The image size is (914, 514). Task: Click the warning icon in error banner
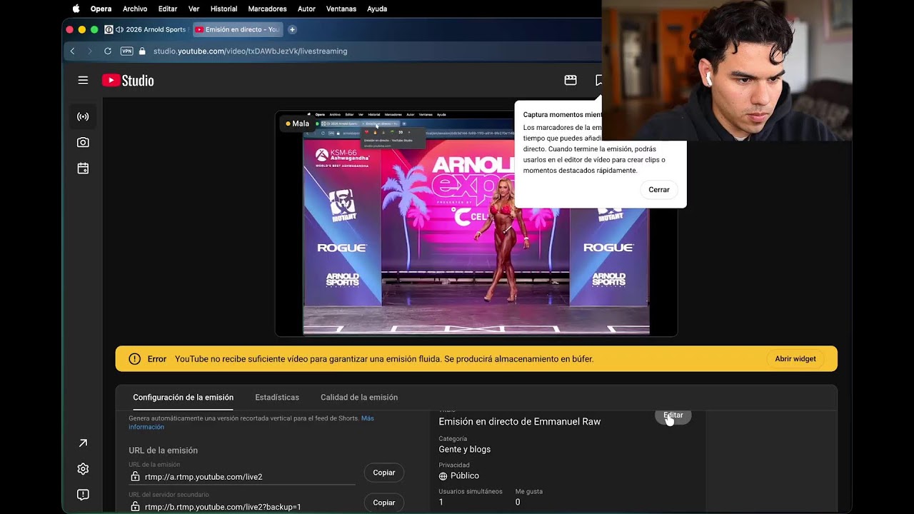point(134,359)
